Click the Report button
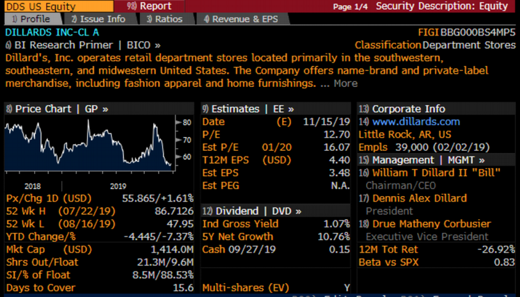Viewport: 520px width, 297px height. point(149,6)
